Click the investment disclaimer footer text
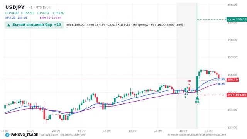This screenshot has height=139, width=247. point(196,135)
